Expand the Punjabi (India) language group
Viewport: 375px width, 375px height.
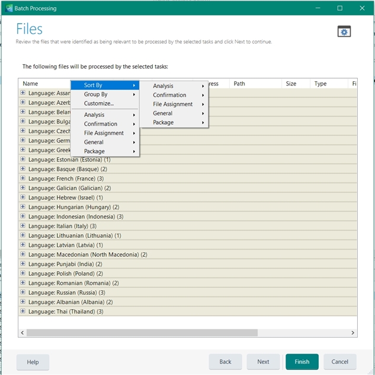click(x=23, y=263)
